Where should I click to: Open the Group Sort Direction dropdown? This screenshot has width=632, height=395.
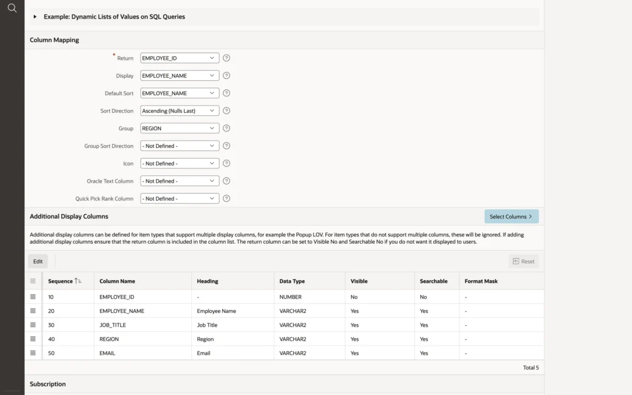[x=180, y=146]
